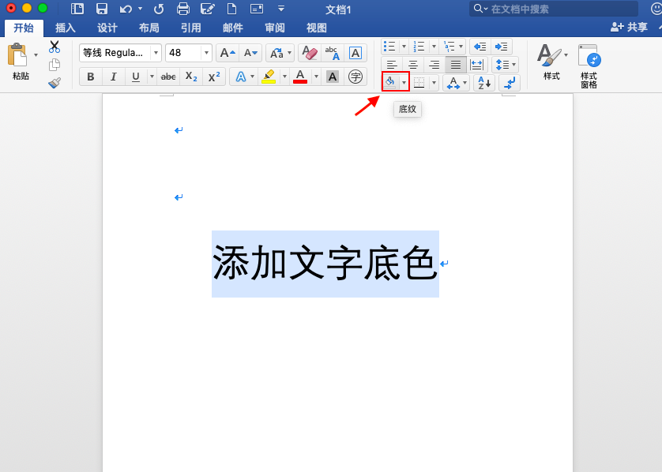
Task: Expand the shading color dropdown arrow
Action: (x=404, y=83)
